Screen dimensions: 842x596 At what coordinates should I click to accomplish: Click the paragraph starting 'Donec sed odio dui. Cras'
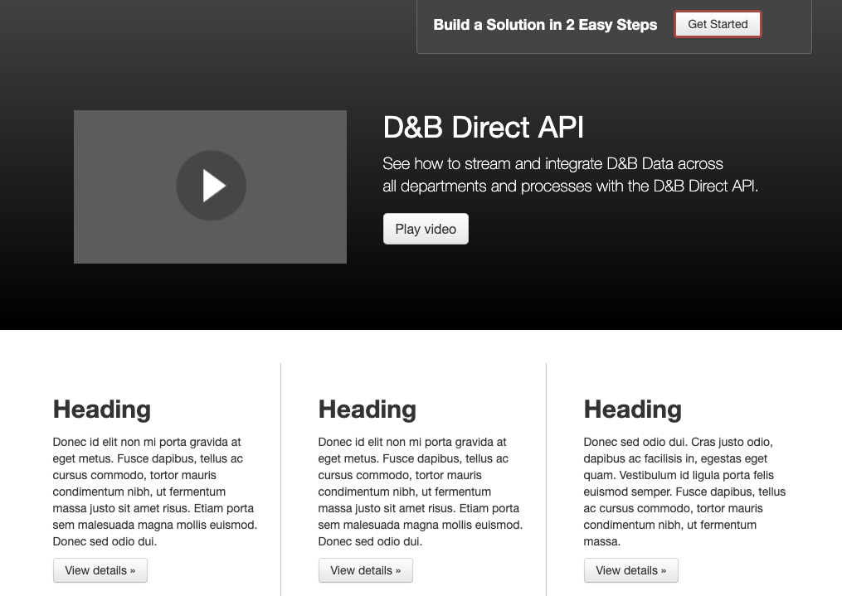[x=684, y=492]
